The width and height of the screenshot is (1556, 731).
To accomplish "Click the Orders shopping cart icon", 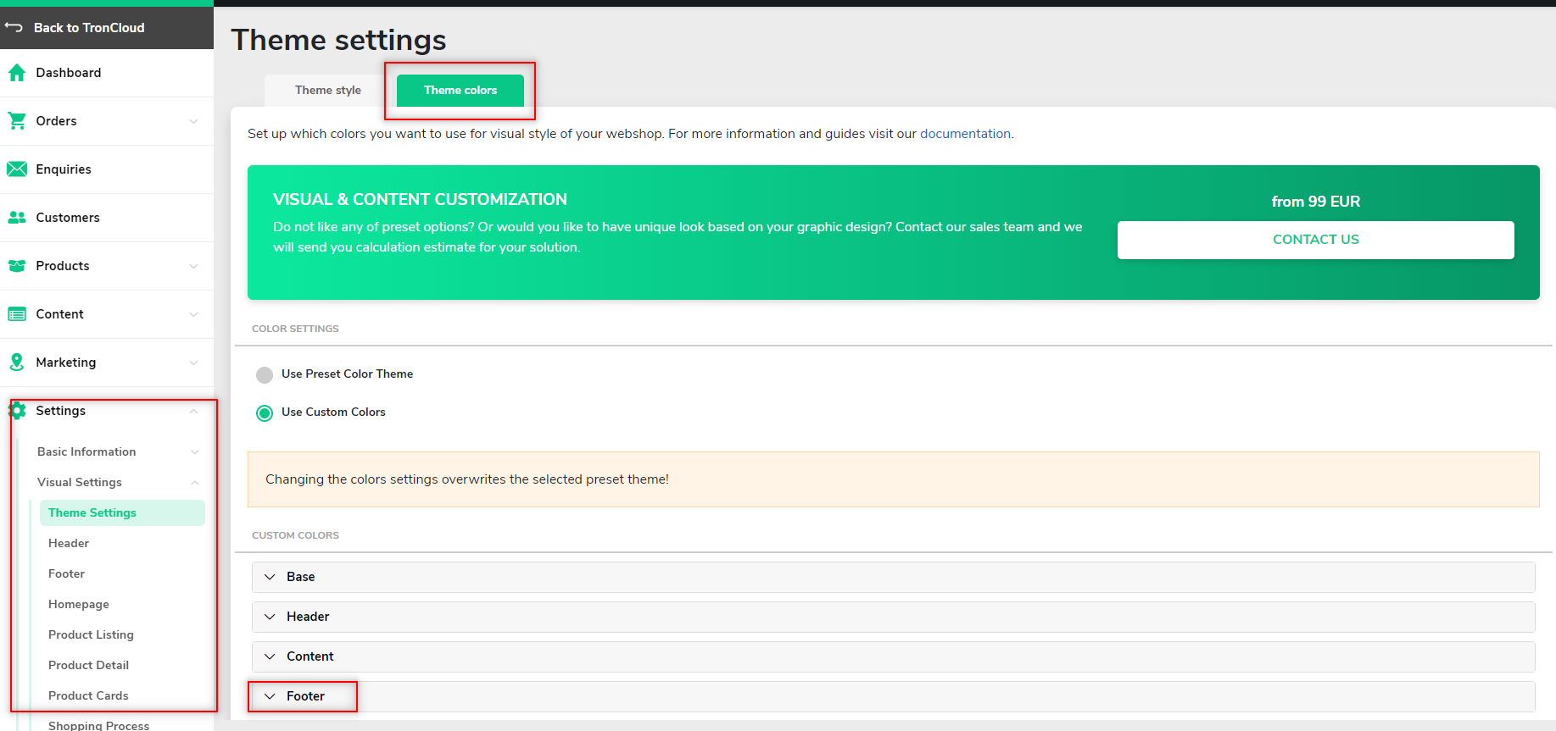I will click(x=17, y=121).
